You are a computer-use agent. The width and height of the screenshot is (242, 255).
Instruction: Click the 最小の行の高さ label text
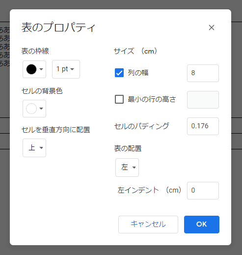coord(152,99)
